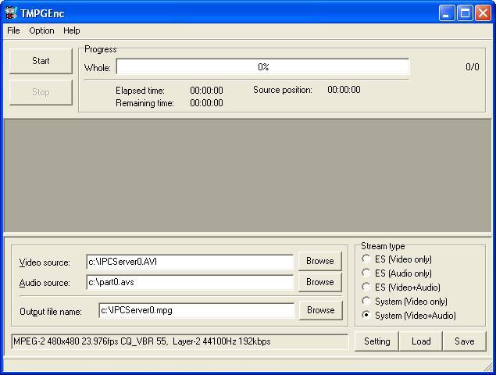Minimize the TMPGEnc window
This screenshot has width=496, height=375.
(447, 13)
